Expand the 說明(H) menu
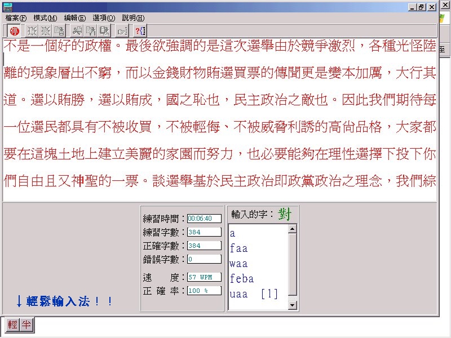The image size is (451, 338). tap(133, 17)
